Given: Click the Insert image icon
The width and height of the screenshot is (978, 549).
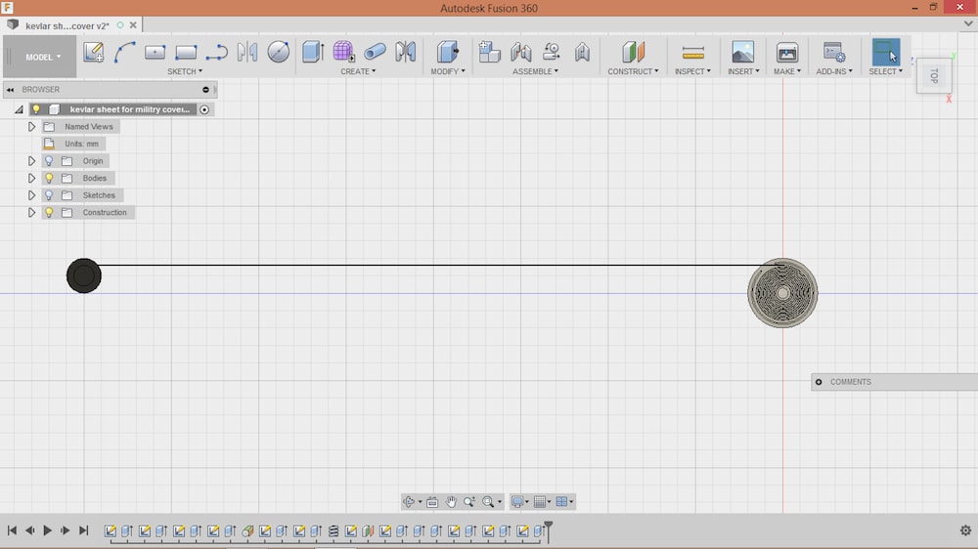Looking at the screenshot, I should [x=743, y=52].
